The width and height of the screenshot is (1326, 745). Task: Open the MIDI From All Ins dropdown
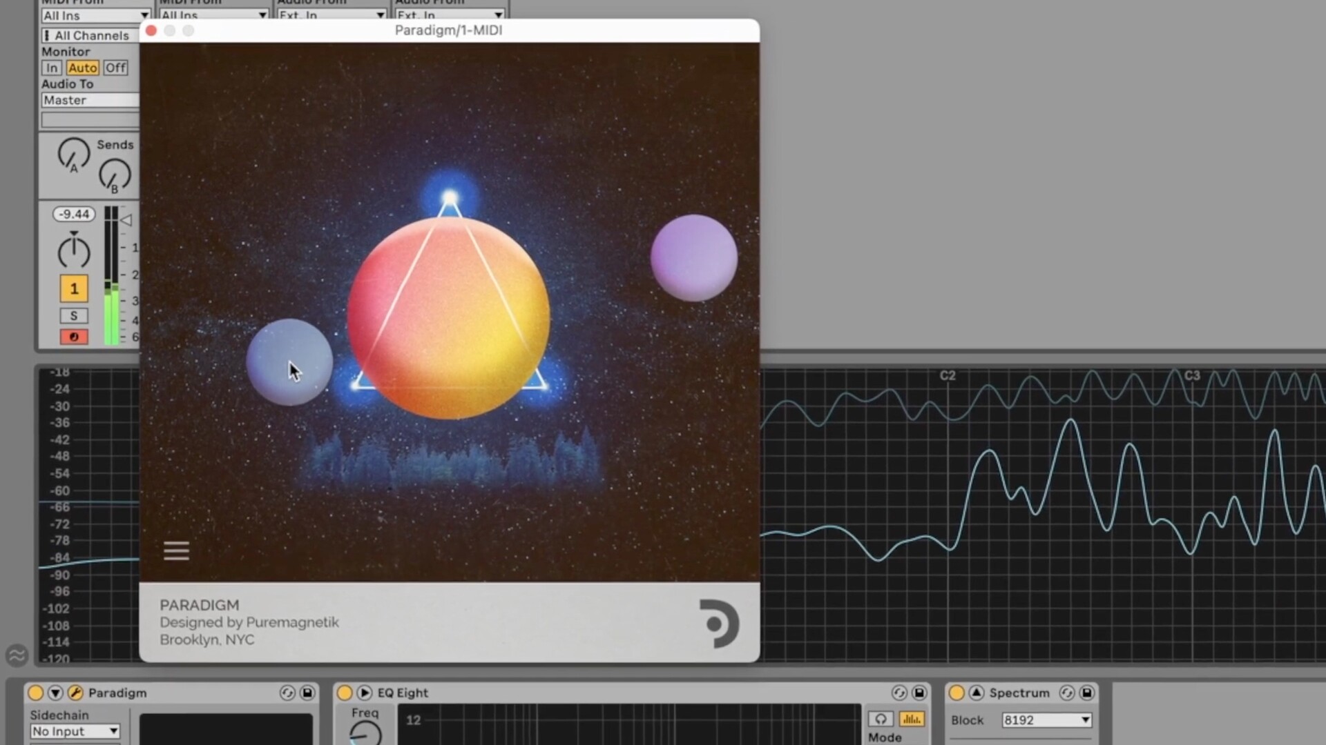click(x=96, y=15)
